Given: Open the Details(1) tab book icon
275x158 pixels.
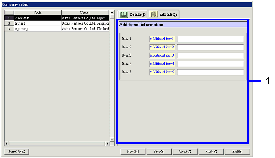Looking at the screenshot, I should (x=124, y=14).
